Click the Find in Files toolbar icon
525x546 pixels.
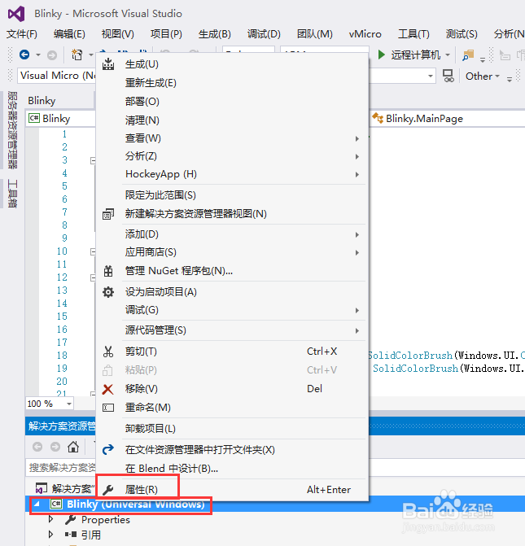468,55
